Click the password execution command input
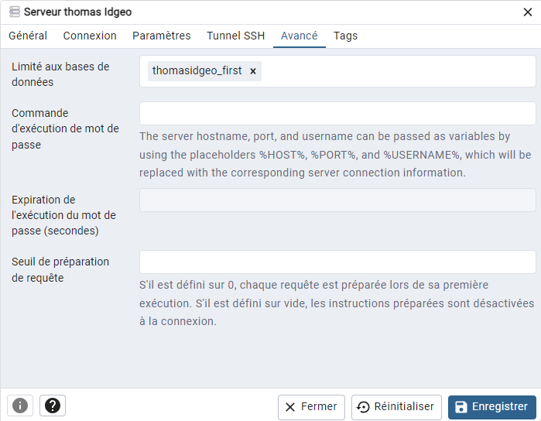541x421 pixels. click(337, 113)
